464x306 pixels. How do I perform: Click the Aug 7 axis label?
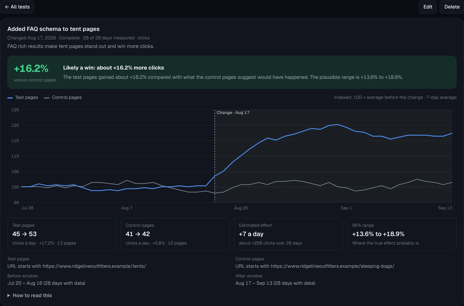pos(127,208)
